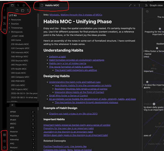
Task: Create a new folder
Action: coord(23,11)
